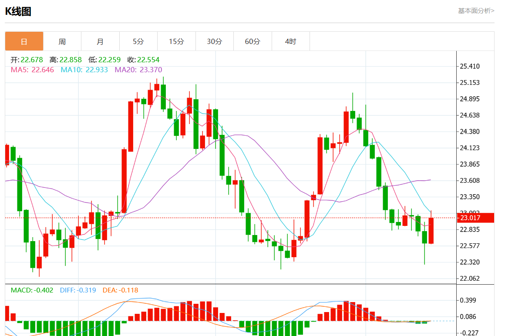This screenshot has width=505, height=336.
Task: Click the K线图 heading
Action: coord(18,12)
